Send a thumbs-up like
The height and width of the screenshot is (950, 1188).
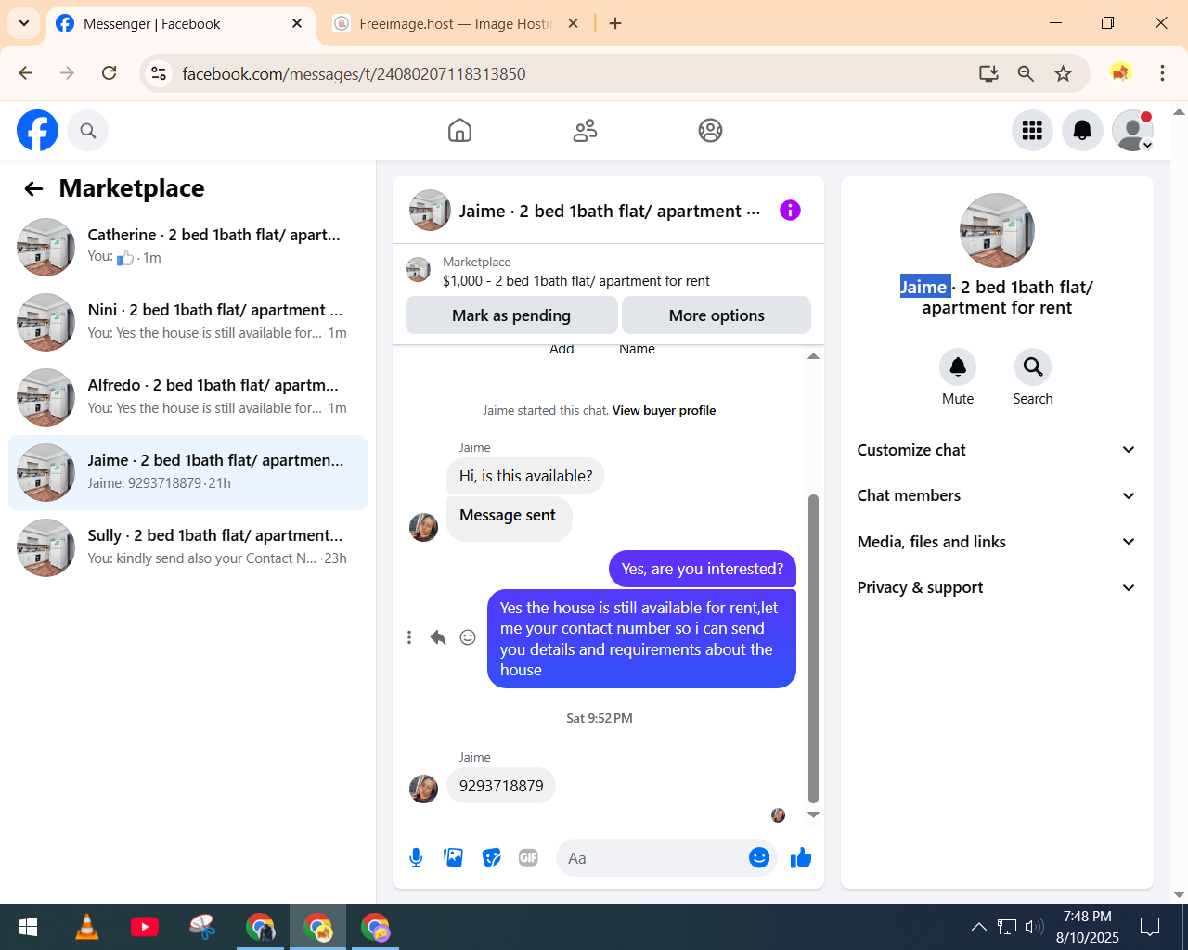[x=801, y=858]
